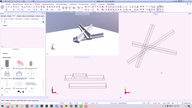Click PythonParts in the library breadcrumb

coord(19,19)
